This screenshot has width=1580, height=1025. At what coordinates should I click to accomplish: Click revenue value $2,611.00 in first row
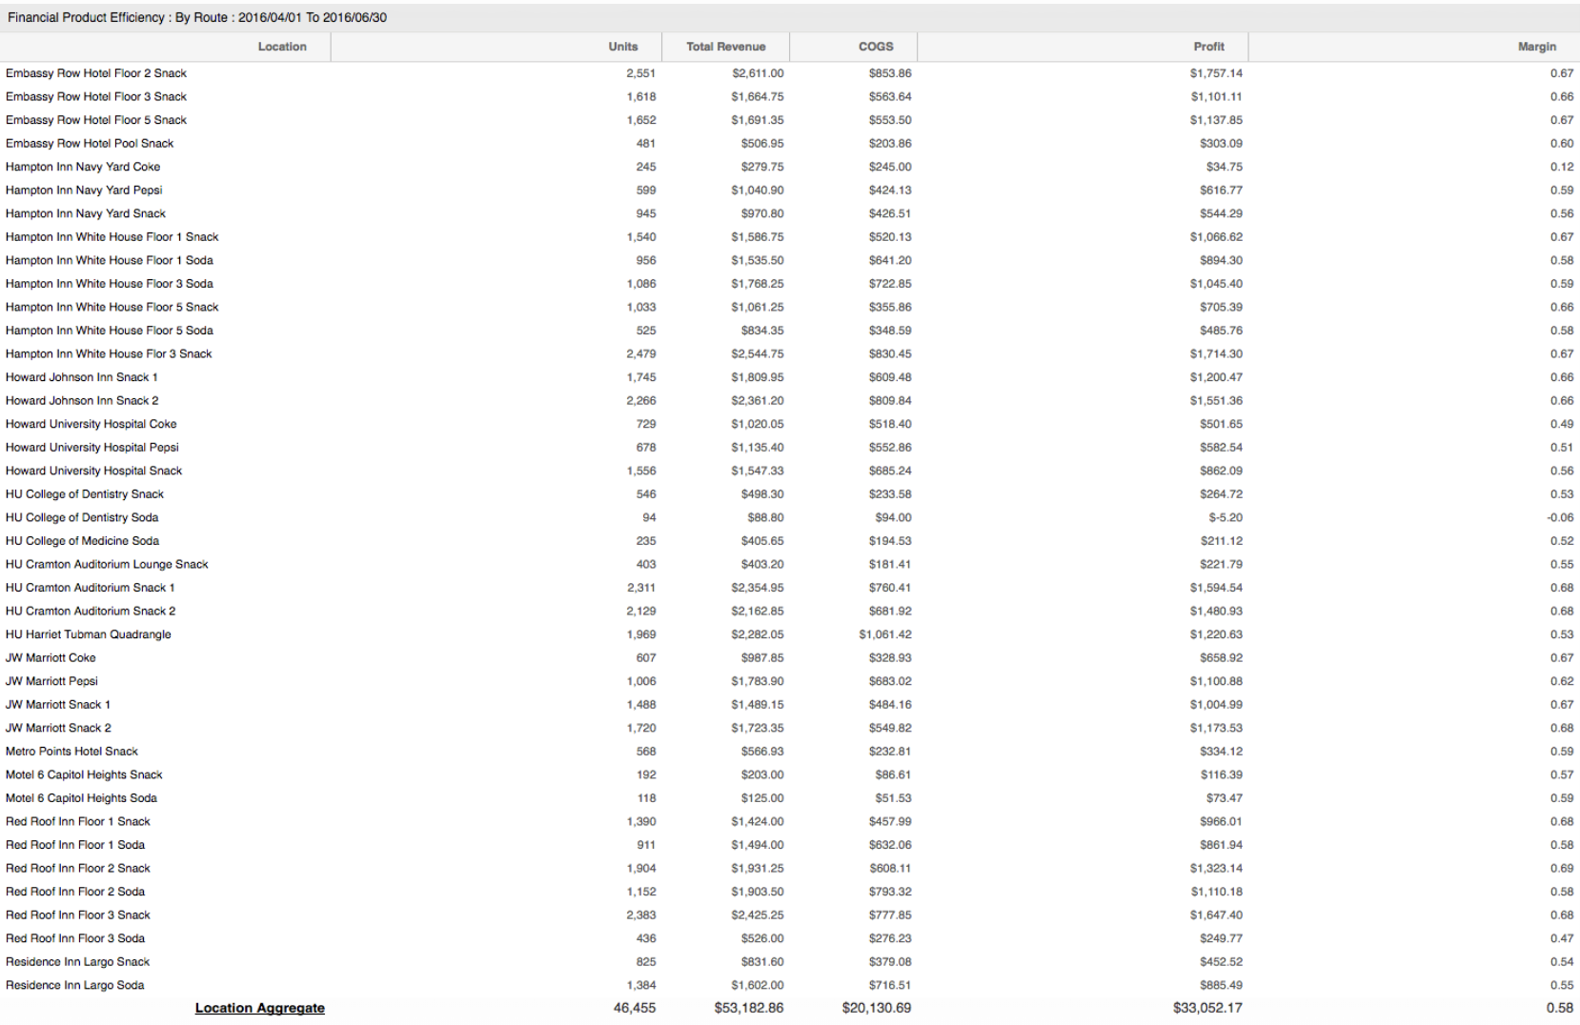758,73
